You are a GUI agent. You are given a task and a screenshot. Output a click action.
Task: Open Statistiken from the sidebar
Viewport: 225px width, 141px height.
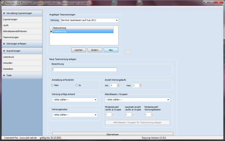pyautogui.click(x=21, y=69)
